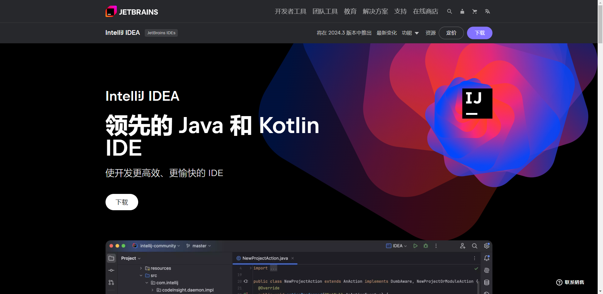
Task: Open the shopping cart icon
Action: tap(475, 11)
